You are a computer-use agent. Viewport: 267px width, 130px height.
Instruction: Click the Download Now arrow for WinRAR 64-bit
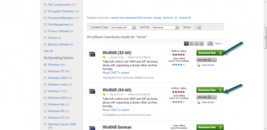(x=220, y=90)
